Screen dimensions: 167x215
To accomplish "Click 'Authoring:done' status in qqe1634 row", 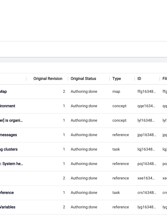I will click(x=84, y=106).
